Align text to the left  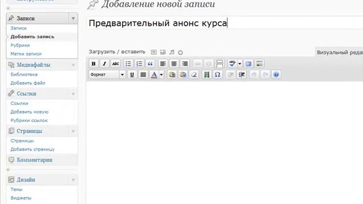pyautogui.click(x=163, y=63)
